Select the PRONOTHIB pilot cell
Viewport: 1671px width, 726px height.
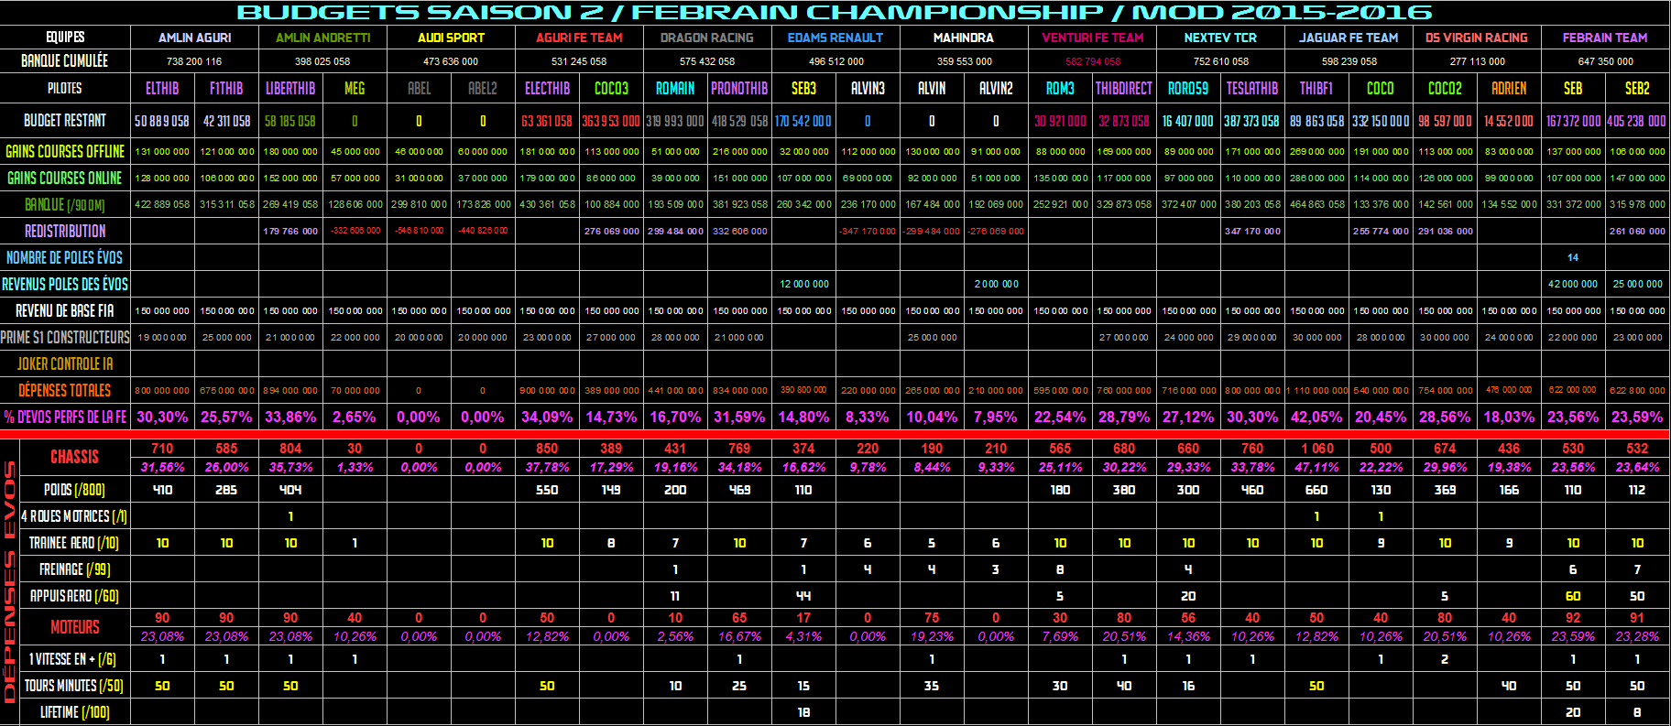(x=739, y=88)
